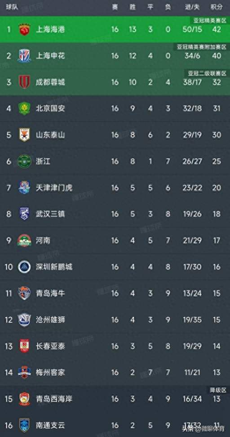The height and width of the screenshot is (437, 230).
Task: Open the 青岛海牛 team name link
Action: click(51, 293)
